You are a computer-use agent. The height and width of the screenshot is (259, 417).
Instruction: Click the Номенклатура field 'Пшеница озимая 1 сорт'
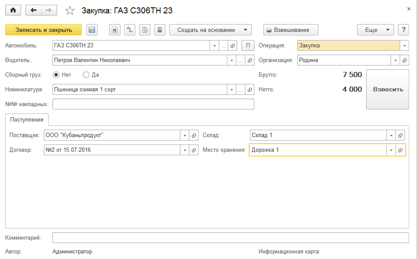point(139,89)
